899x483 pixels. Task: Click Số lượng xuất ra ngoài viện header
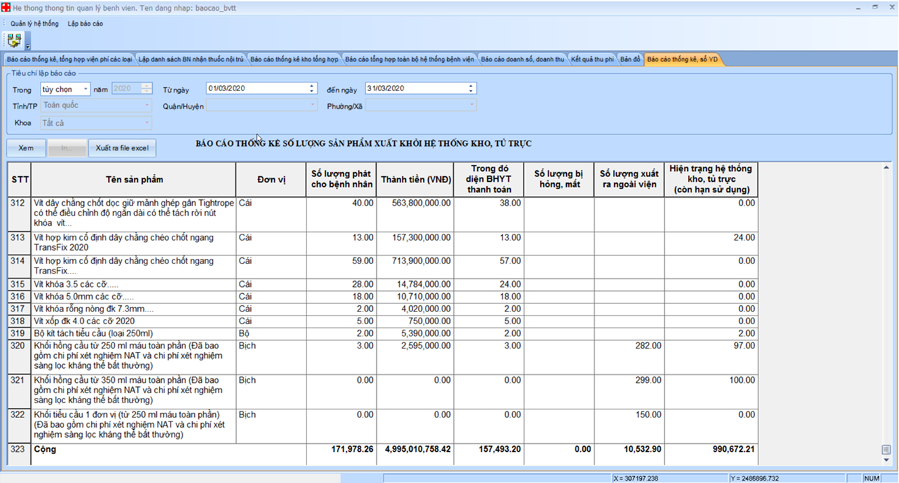630,180
